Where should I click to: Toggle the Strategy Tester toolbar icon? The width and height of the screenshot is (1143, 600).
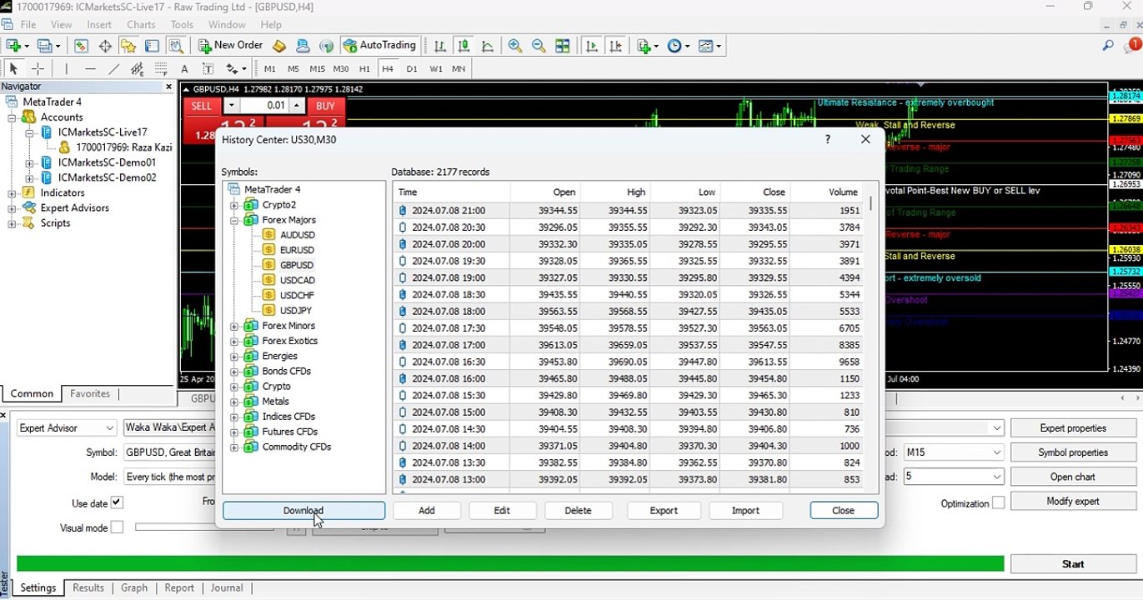pos(176,46)
